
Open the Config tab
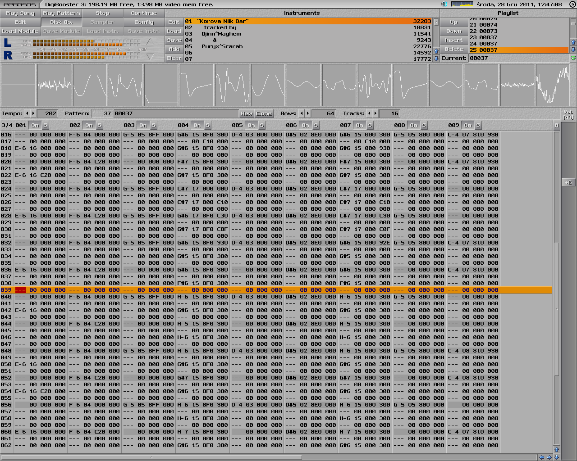pyautogui.click(x=144, y=22)
